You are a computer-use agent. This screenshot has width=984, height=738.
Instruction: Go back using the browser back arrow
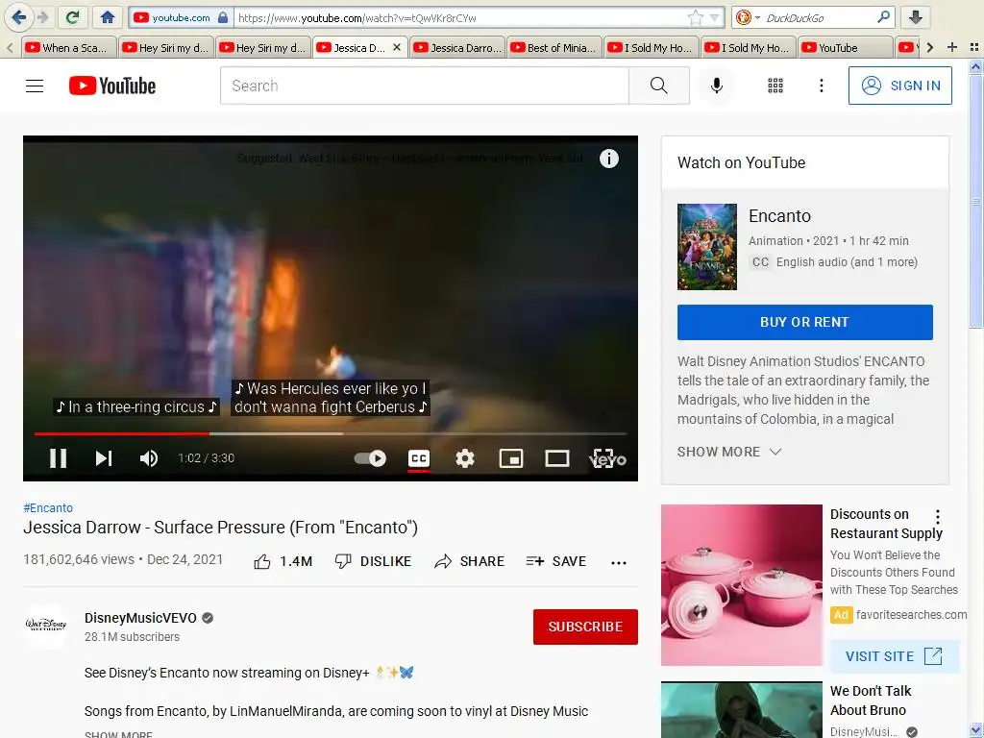[19, 17]
